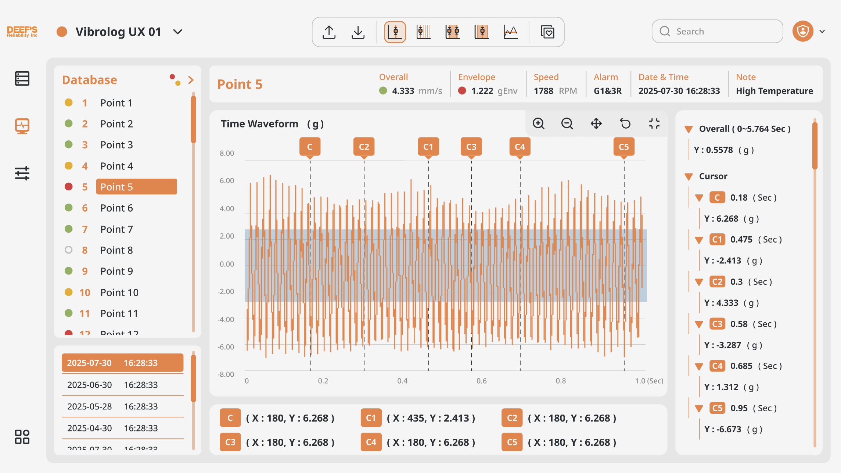Click the C cursor marker flag
This screenshot has width=841, height=473.
click(310, 147)
